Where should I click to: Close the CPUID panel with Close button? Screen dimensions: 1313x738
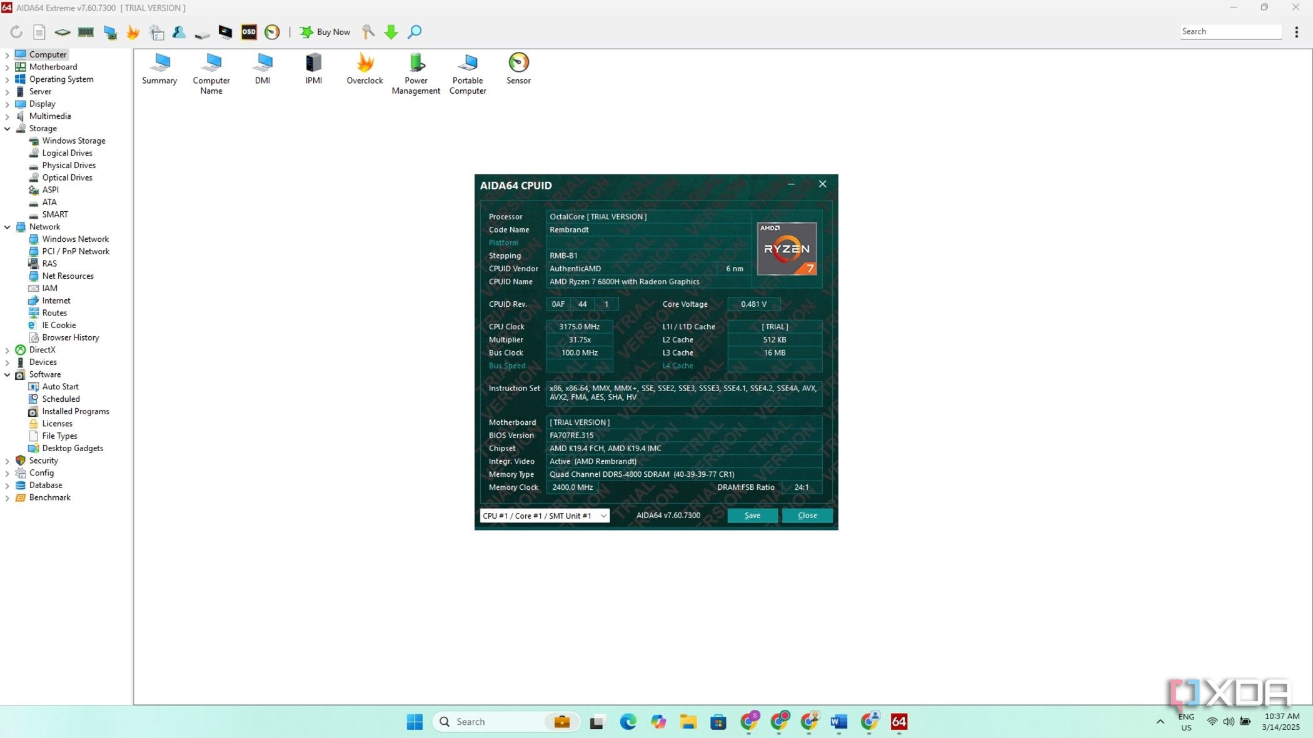[807, 516]
